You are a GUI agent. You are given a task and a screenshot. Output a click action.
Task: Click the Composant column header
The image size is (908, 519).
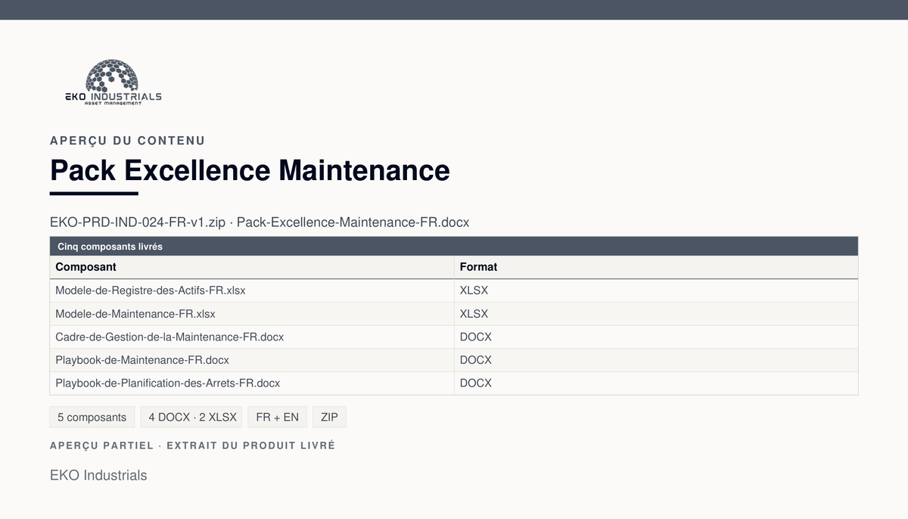tap(252, 267)
